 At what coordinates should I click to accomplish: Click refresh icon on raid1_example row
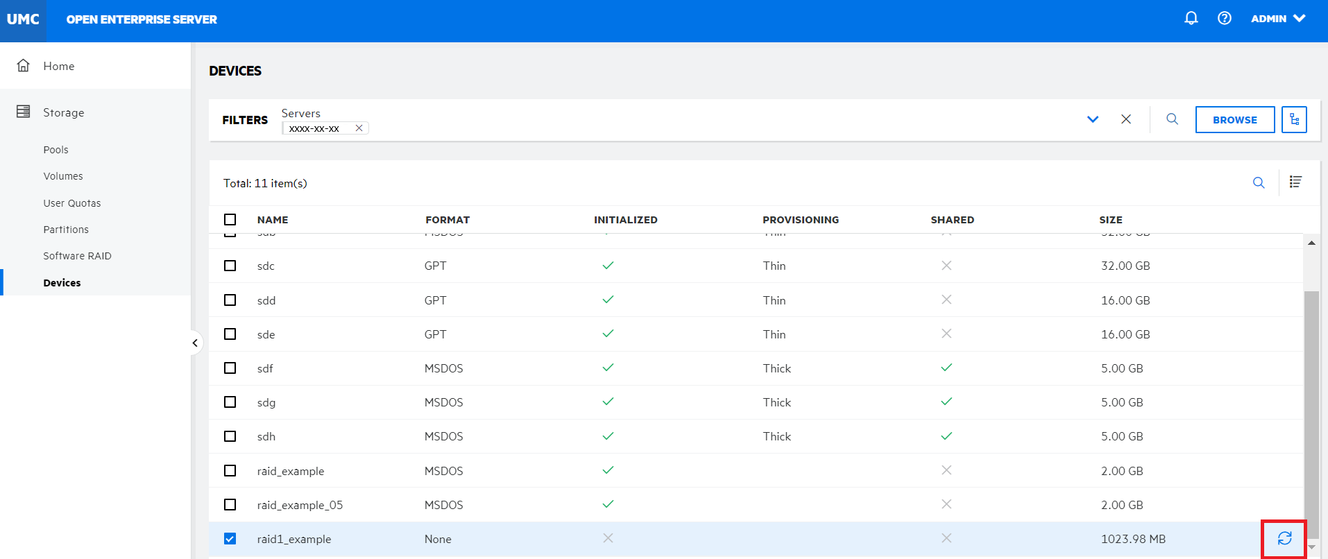(1284, 539)
